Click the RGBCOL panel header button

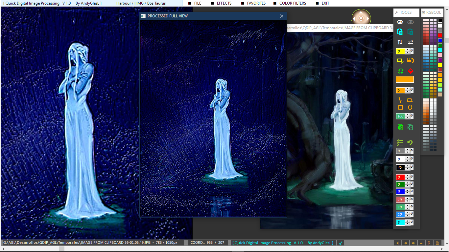(432, 12)
